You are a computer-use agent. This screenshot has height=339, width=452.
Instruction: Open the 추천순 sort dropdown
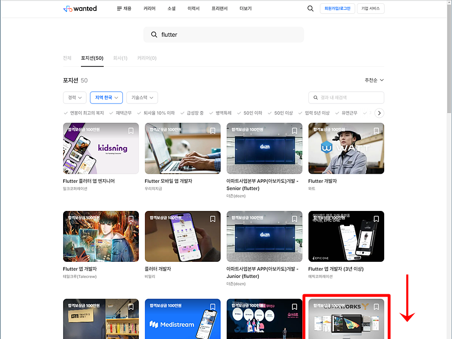click(x=374, y=80)
